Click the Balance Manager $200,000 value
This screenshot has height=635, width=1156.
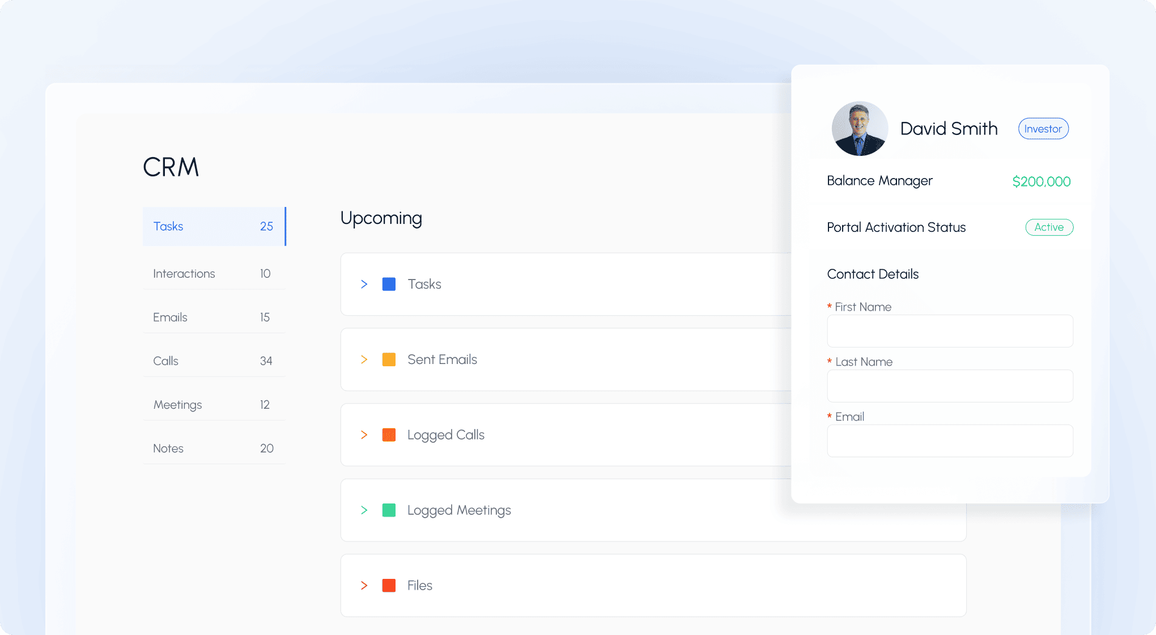[x=1042, y=181]
